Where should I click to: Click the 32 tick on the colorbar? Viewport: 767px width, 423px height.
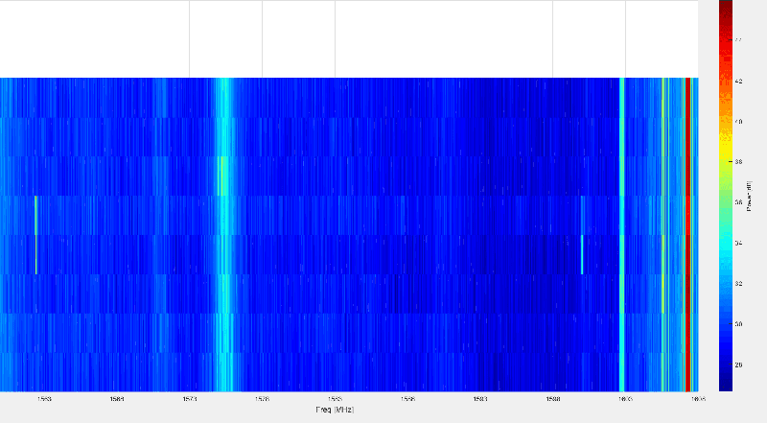tap(738, 284)
